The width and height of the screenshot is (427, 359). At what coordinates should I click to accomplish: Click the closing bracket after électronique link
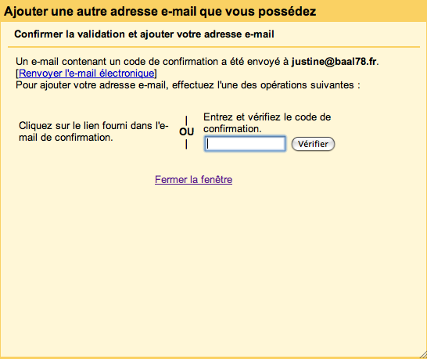coord(156,74)
